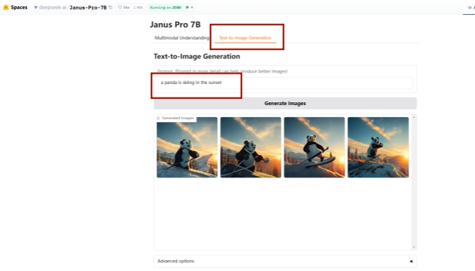Click the heart like icon
The height and width of the screenshot is (271, 475).
pos(121,7)
